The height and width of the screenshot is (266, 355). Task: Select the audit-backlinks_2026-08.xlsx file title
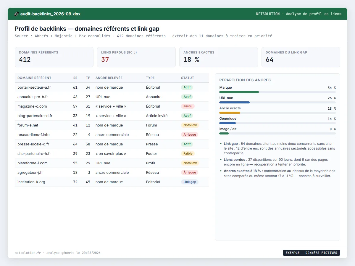(50, 14)
